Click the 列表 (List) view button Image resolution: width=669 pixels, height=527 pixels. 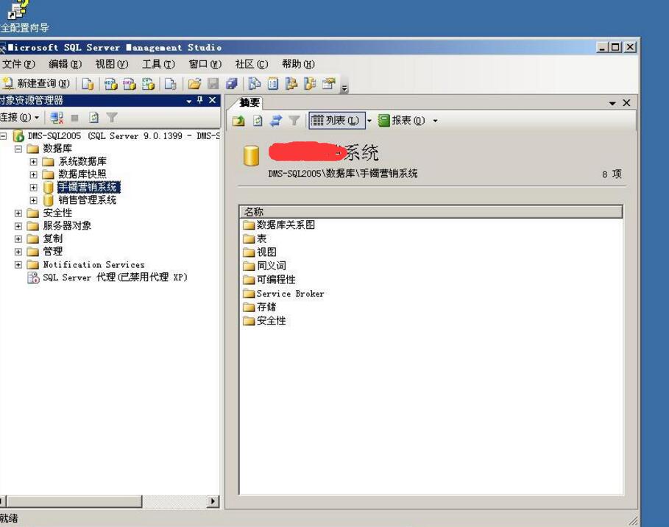click(336, 121)
